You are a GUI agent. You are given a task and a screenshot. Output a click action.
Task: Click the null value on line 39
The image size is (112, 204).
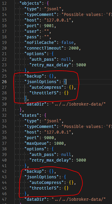[x=66, y=154]
